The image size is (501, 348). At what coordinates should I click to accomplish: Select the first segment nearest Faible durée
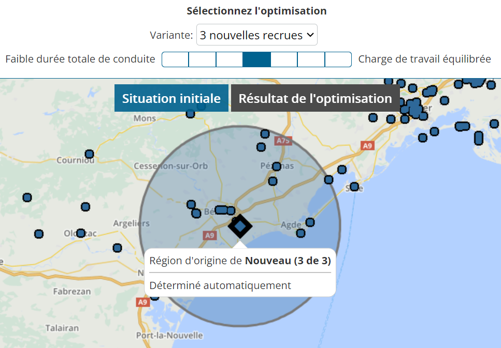(x=175, y=59)
